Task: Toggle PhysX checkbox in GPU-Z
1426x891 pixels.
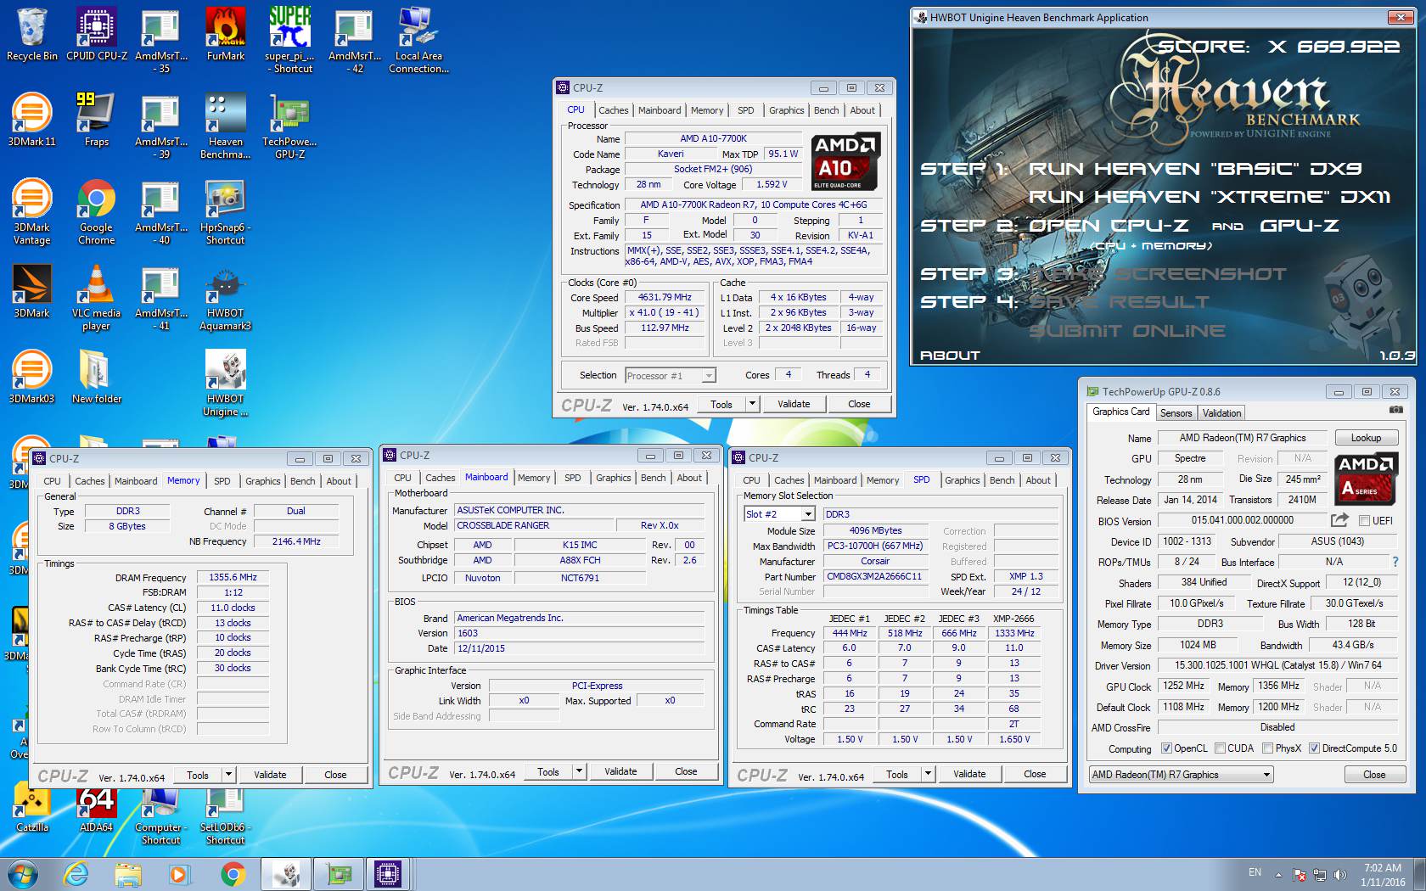Action: pyautogui.click(x=1267, y=748)
